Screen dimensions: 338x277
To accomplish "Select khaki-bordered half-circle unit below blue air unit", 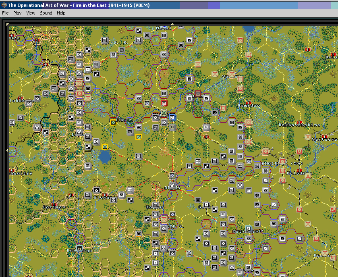I will click(x=172, y=127).
